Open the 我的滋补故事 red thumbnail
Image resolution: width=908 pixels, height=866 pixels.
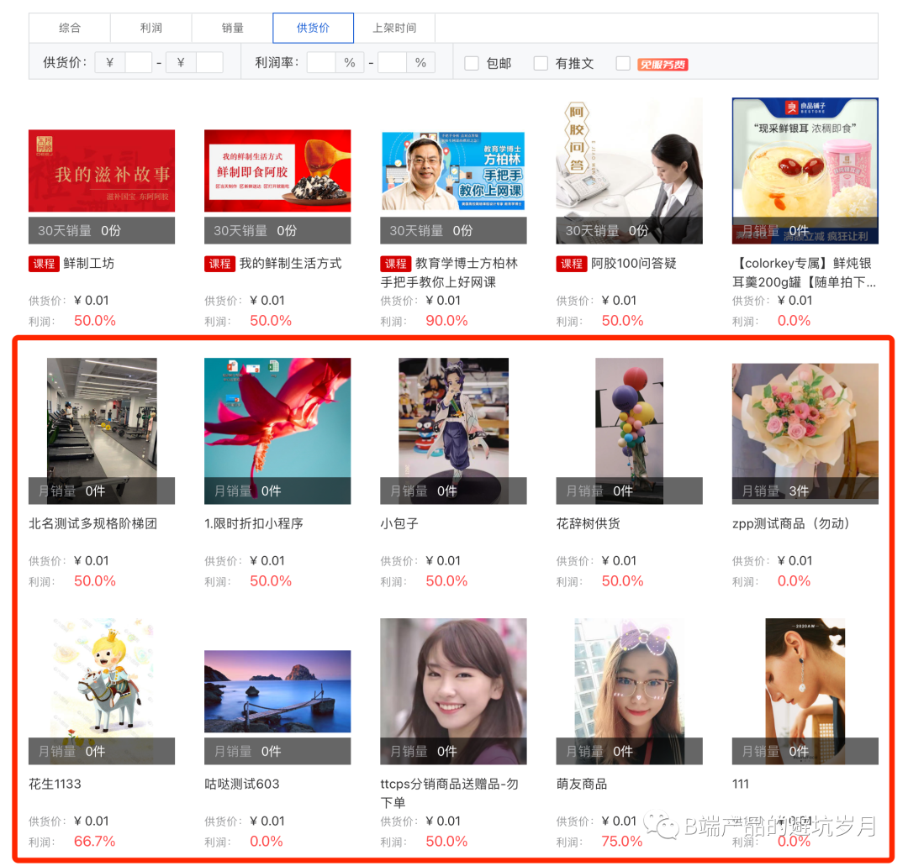tap(102, 171)
